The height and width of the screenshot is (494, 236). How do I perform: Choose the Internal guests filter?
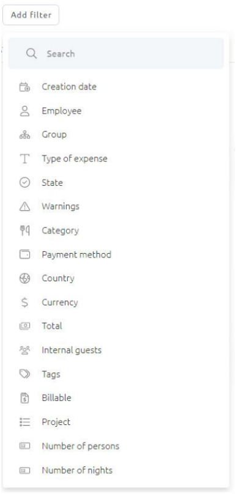pos(116,350)
